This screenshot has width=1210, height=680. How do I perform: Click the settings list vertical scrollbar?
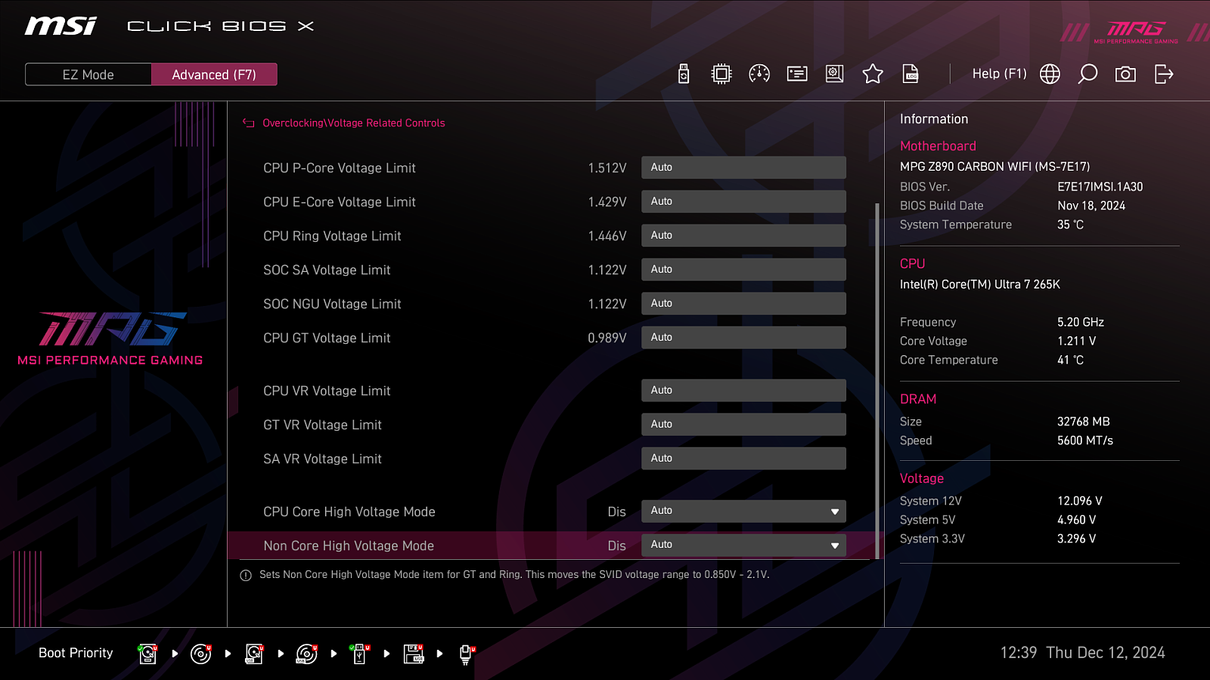(877, 380)
